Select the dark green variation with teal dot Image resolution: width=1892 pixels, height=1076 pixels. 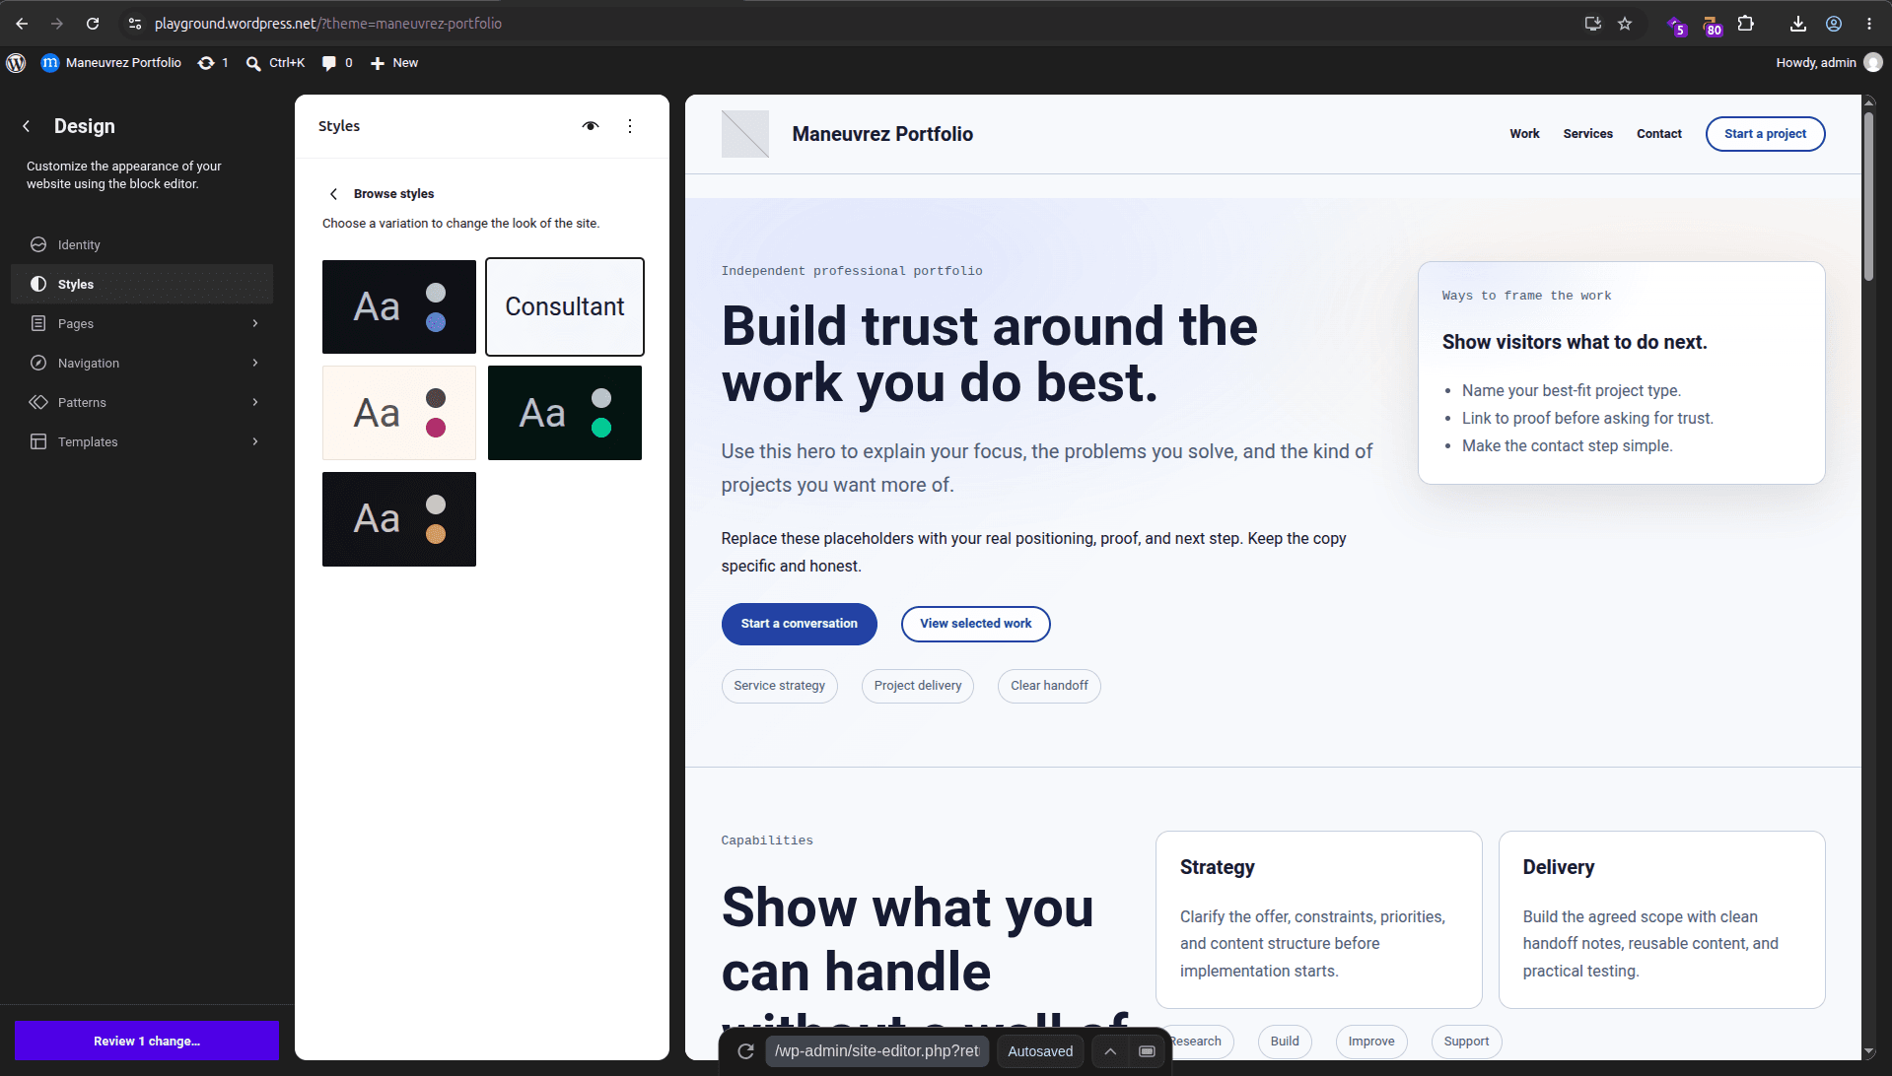565,413
